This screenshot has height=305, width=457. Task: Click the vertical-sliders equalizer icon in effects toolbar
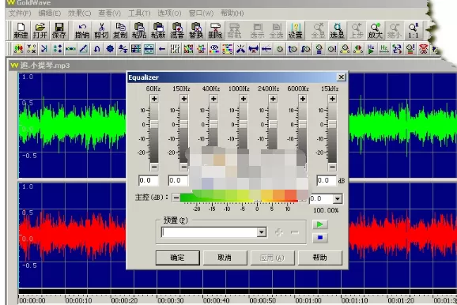pyautogui.click(x=175, y=49)
